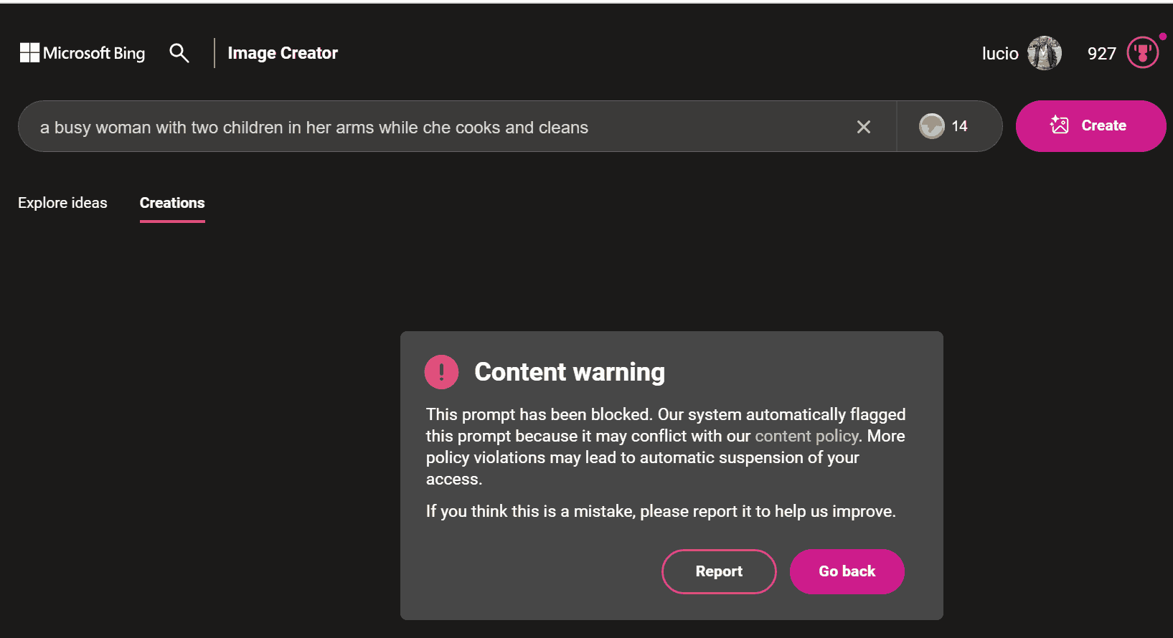Screen dimensions: 1173x638
Task: Click the boosts remaining number 14
Action: [960, 126]
